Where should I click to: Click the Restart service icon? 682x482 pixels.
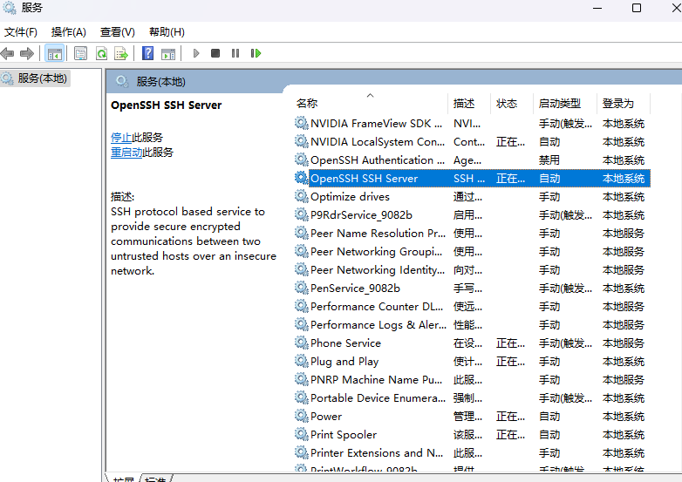pyautogui.click(x=256, y=53)
